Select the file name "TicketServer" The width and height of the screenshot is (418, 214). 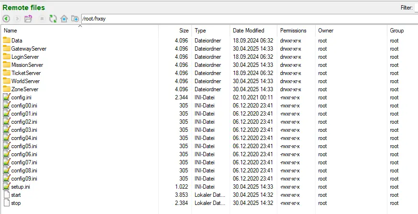[x=26, y=73]
